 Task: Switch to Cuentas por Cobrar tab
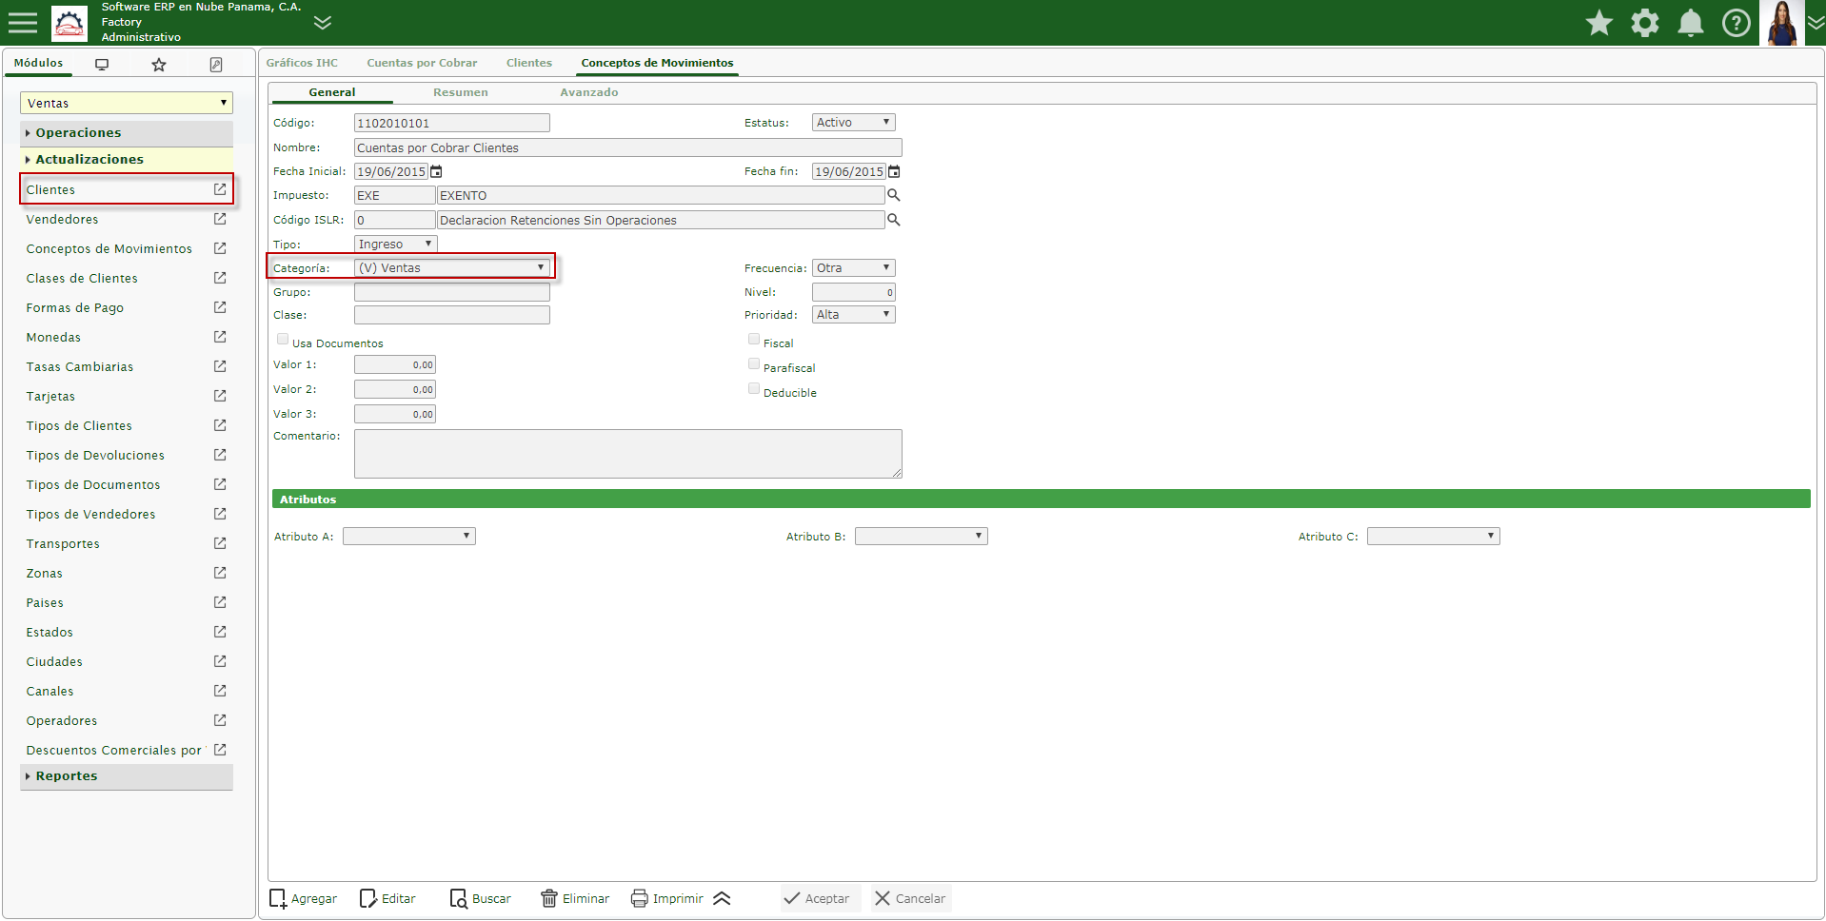coord(422,63)
